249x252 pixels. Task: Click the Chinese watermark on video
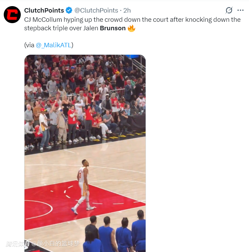pos(43,243)
